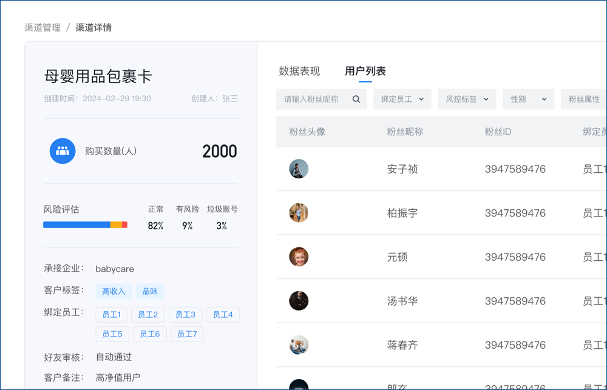Open avatar of fan 汤书华
607x390 pixels.
299,301
